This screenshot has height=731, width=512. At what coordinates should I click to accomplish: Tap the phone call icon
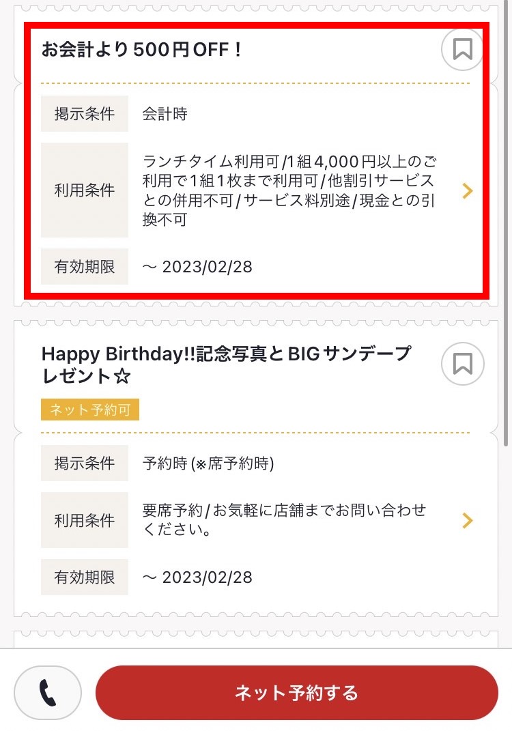pyautogui.click(x=48, y=693)
